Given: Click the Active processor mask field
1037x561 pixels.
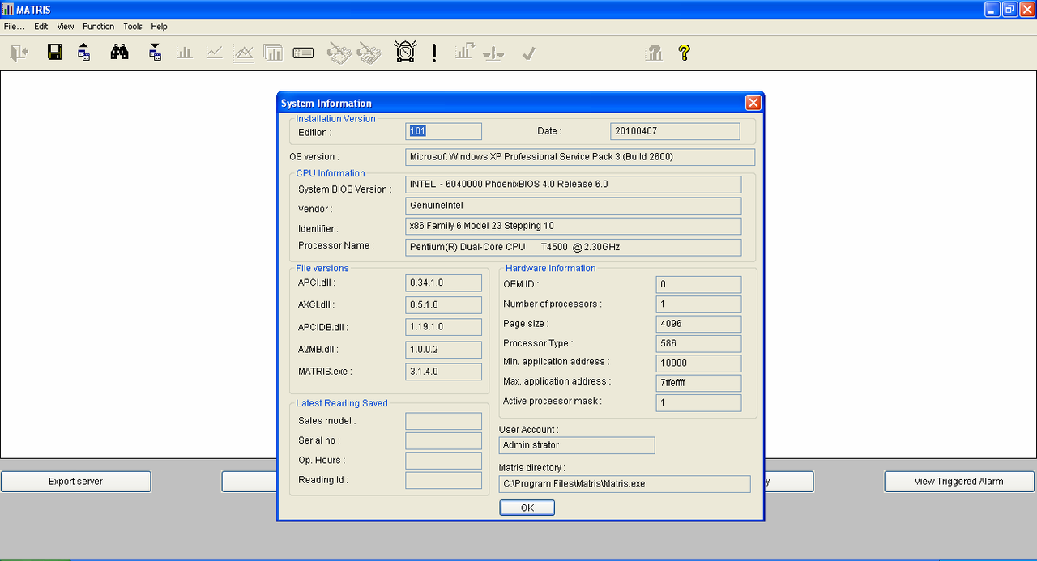Looking at the screenshot, I should [698, 402].
